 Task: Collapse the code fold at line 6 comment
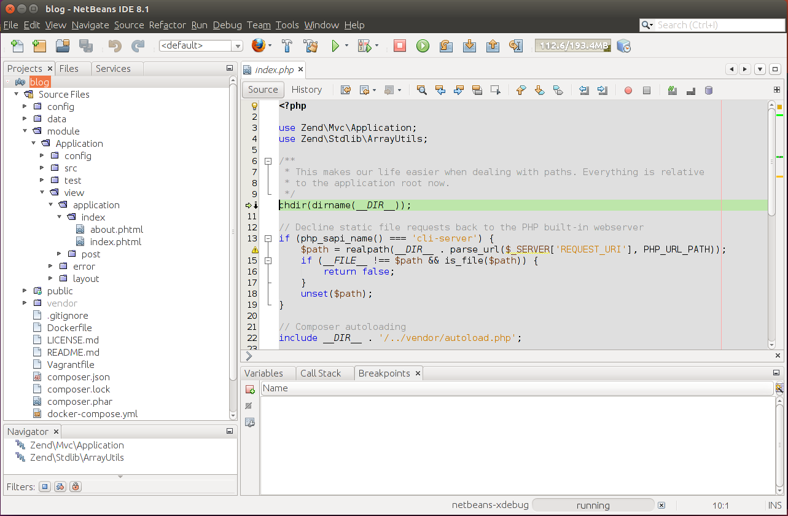point(268,161)
